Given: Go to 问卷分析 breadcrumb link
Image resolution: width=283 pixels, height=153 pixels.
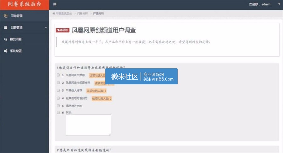Looking at the screenshot, I should (82, 14).
